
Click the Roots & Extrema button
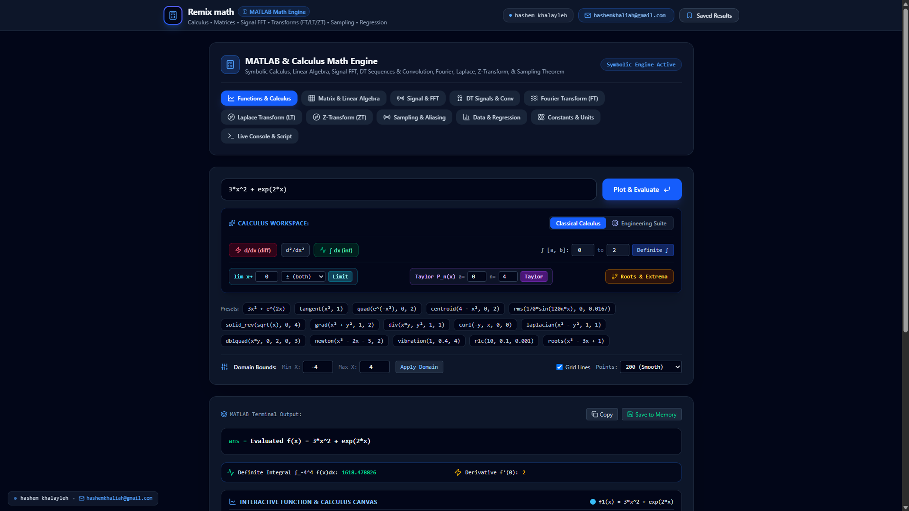(639, 276)
